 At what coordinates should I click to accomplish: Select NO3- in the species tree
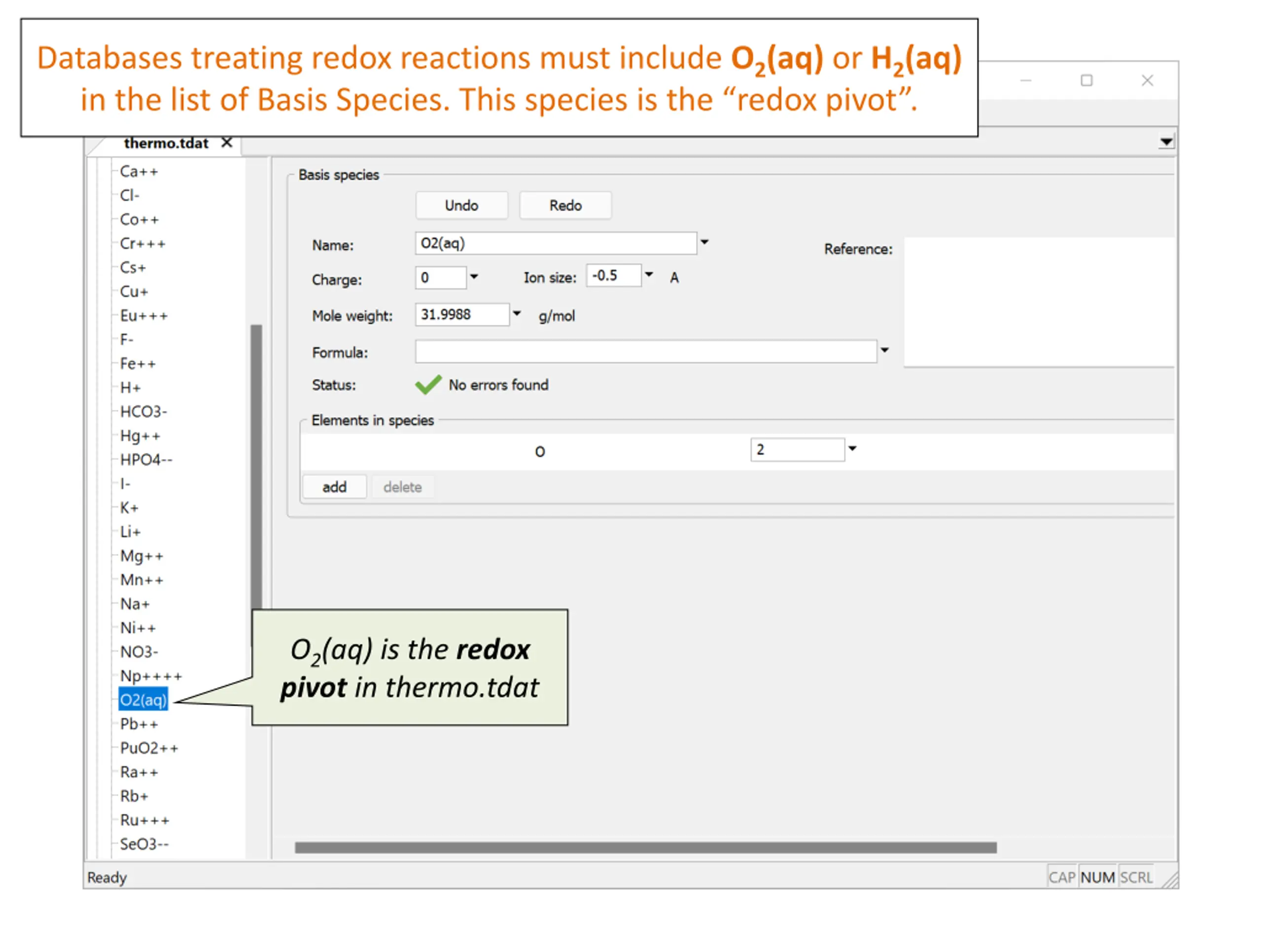139,652
